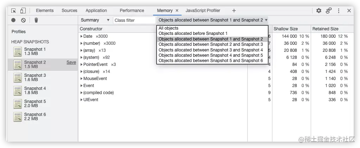Image resolution: width=360 pixels, height=148 pixels.
Task: Click the record heap snapshot circle
Action: pyautogui.click(x=14, y=20)
